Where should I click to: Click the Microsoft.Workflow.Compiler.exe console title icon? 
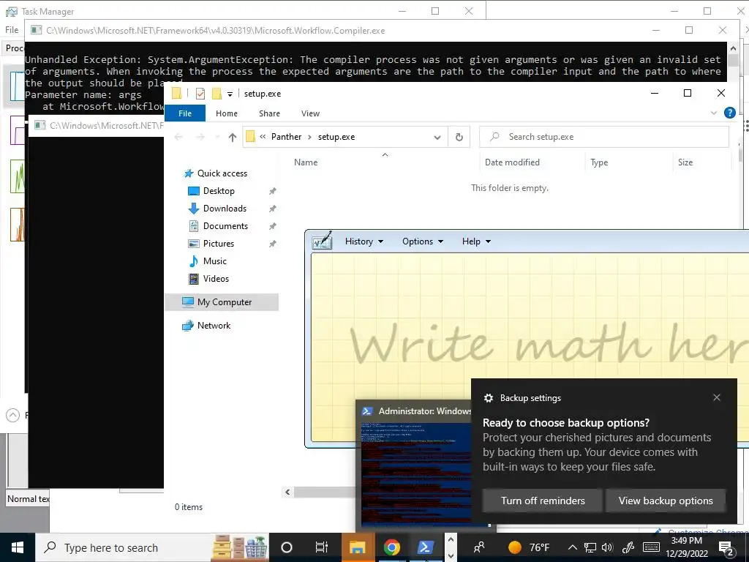click(x=37, y=30)
